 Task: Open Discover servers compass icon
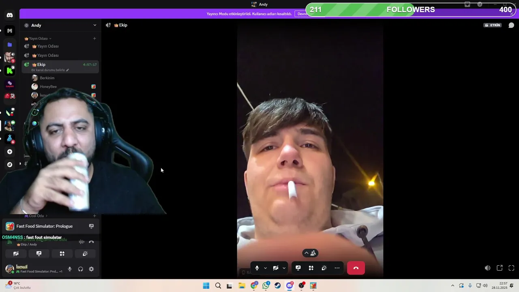point(10,165)
